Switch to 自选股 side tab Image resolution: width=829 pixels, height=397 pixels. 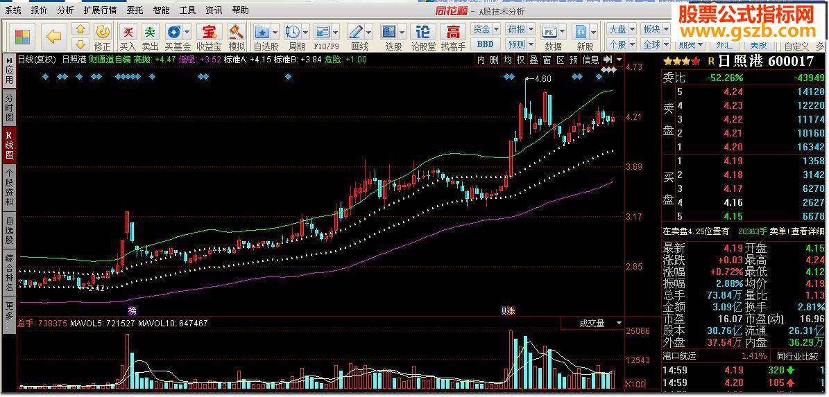coord(9,229)
